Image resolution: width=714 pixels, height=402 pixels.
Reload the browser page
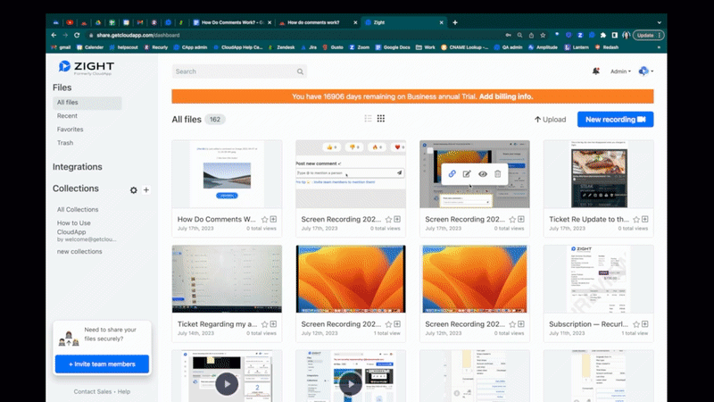(x=77, y=35)
